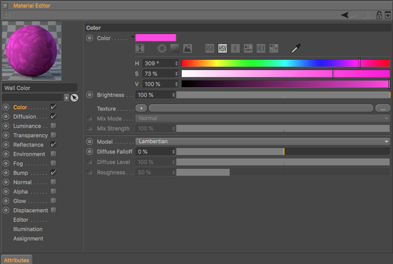
Task: Select the Reflectance channel label
Action: (29, 145)
